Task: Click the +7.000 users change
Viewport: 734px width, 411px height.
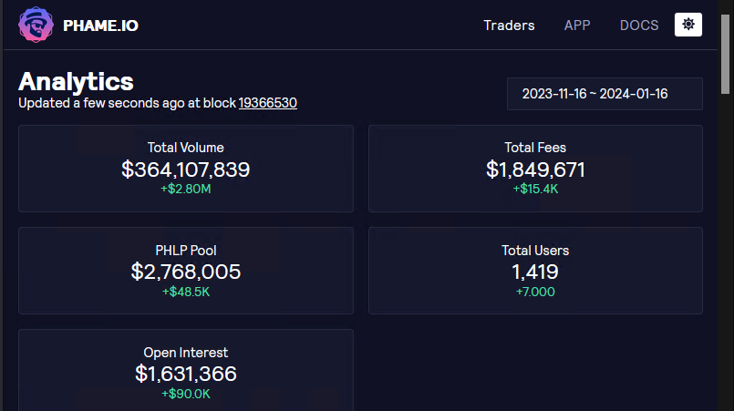Action: 535,293
